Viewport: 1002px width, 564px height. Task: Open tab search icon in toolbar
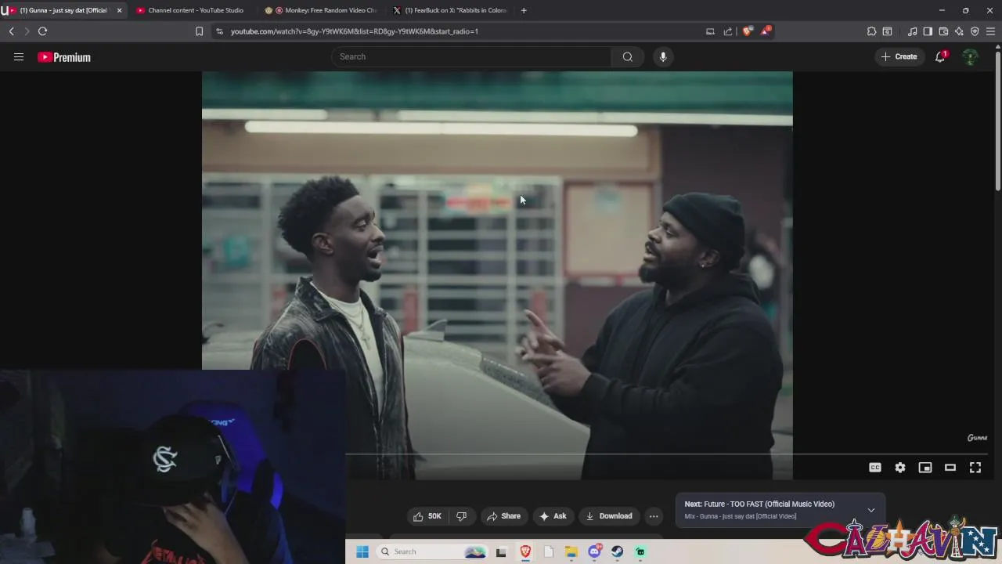click(x=887, y=31)
